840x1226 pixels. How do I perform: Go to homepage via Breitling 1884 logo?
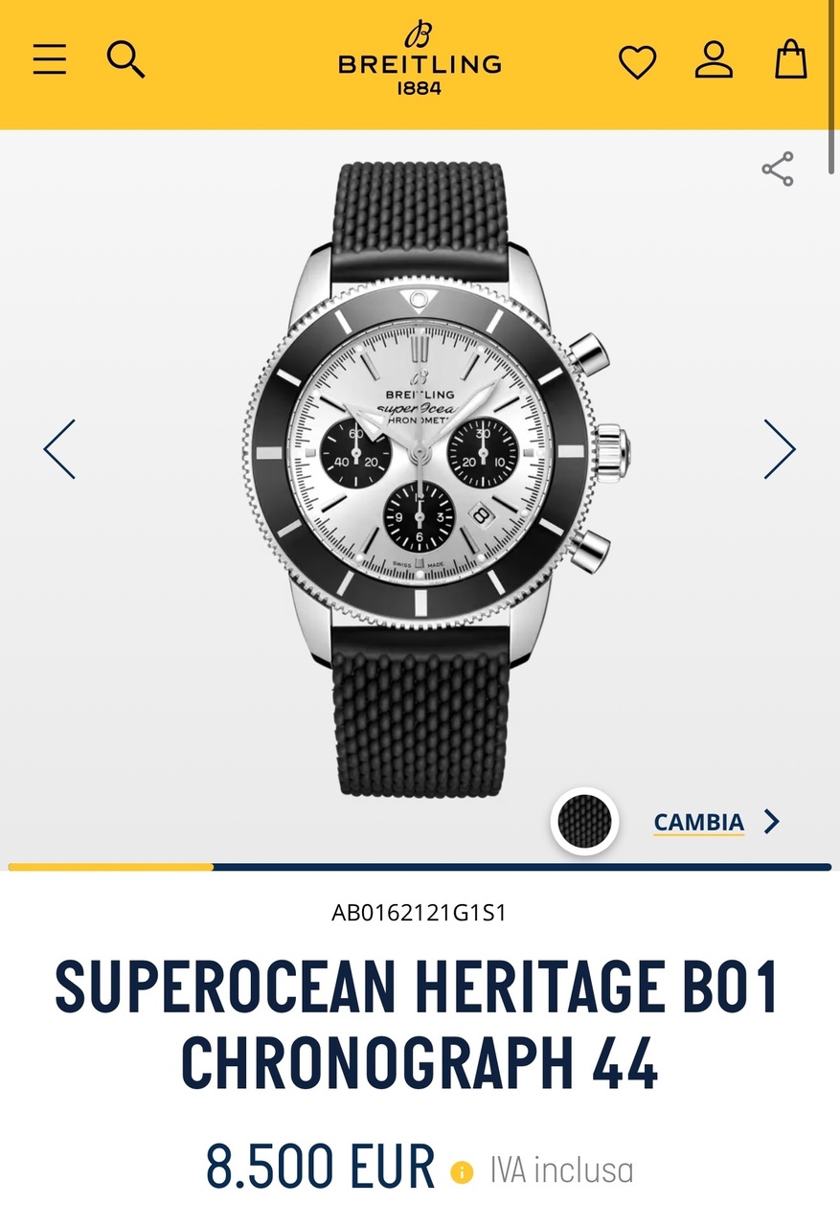click(420, 59)
